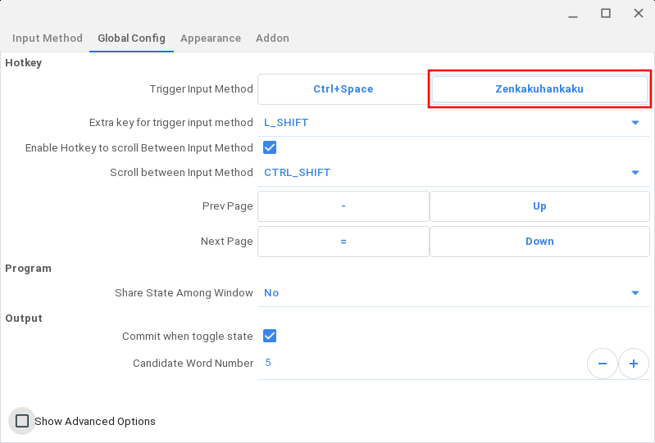Open the Appearance tab
Screen dimensions: 655x443
(211, 38)
